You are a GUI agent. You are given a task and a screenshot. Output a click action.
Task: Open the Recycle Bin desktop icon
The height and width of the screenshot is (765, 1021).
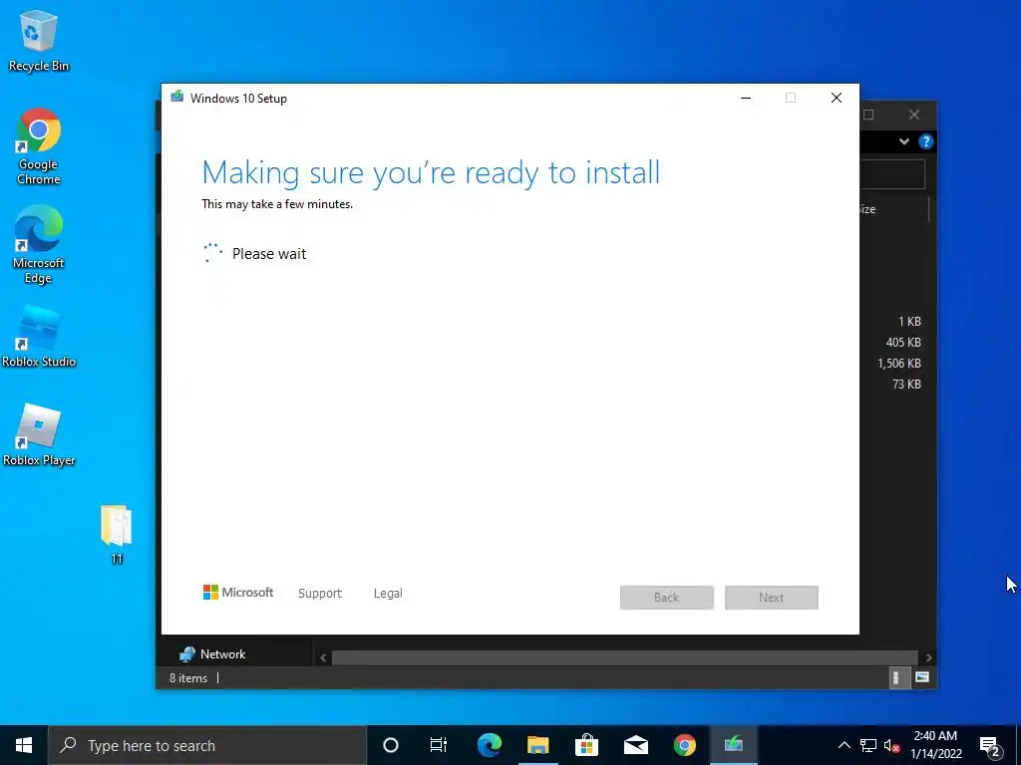point(39,40)
